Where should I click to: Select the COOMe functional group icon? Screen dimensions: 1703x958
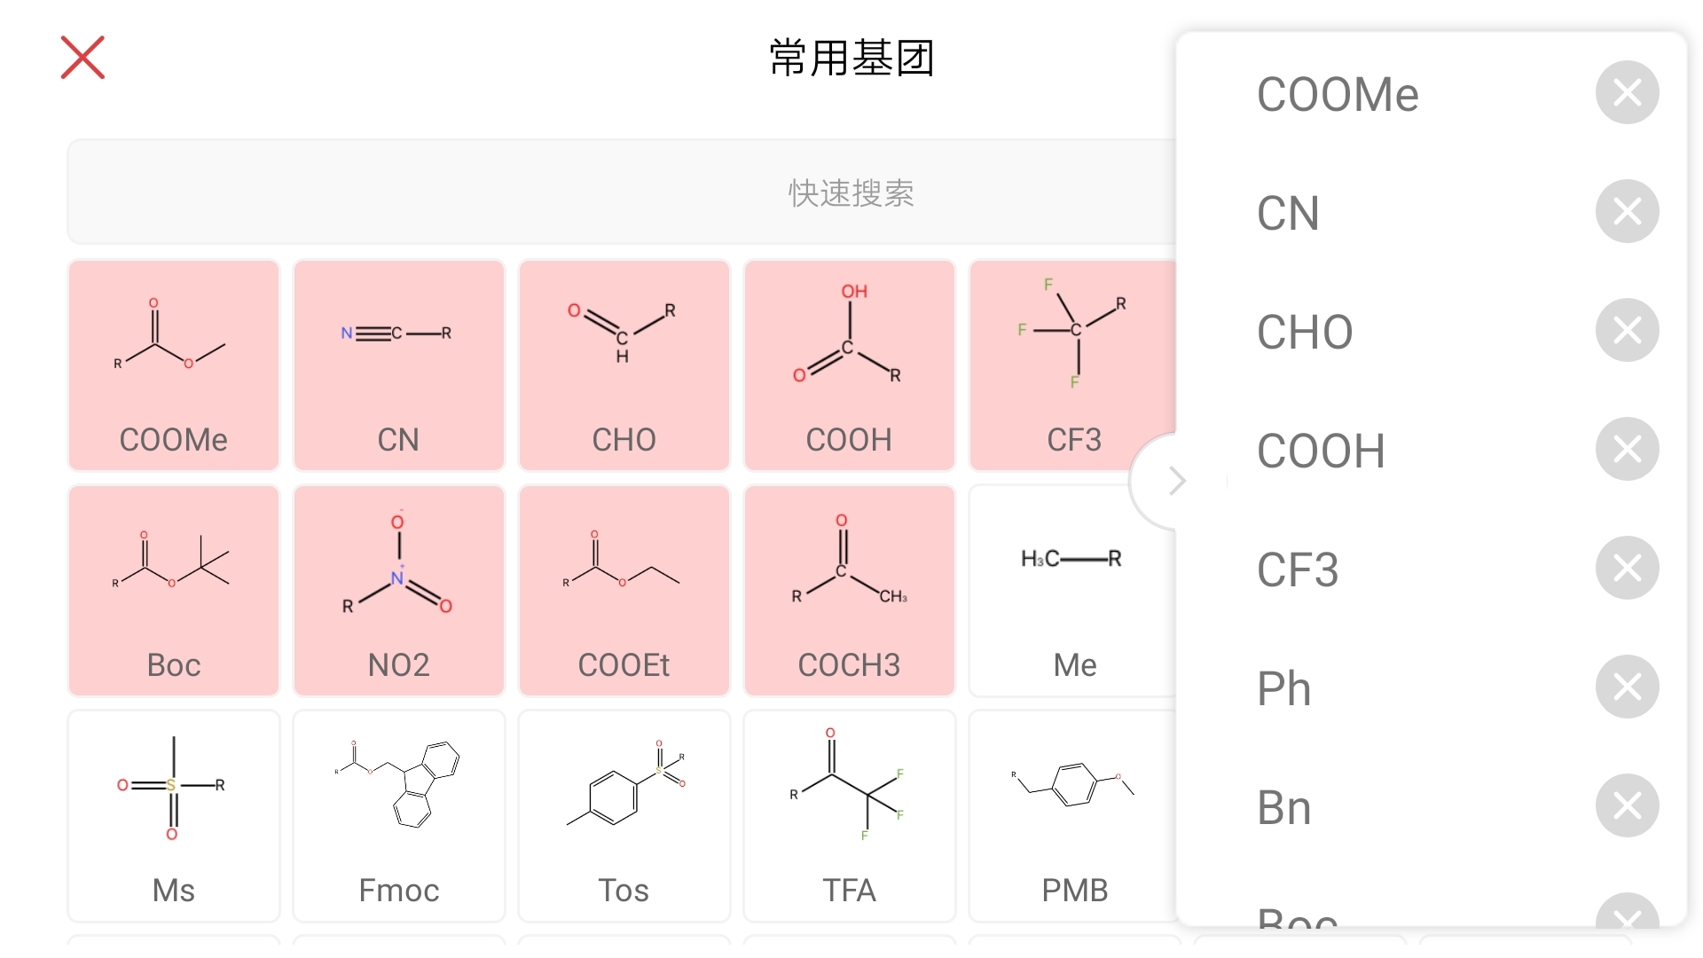[174, 359]
